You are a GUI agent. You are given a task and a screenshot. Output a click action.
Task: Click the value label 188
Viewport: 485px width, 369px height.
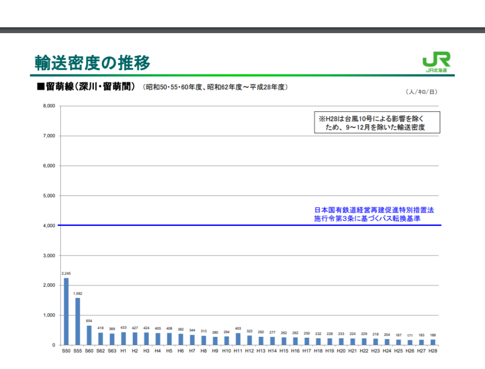(x=433, y=335)
